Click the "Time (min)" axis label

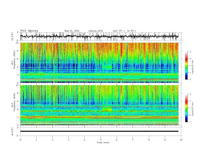tap(103, 142)
